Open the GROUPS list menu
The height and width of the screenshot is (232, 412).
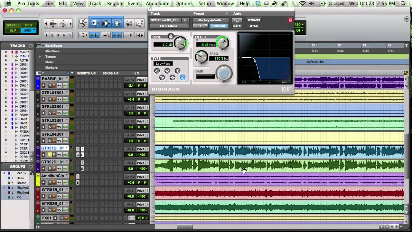coord(31,167)
